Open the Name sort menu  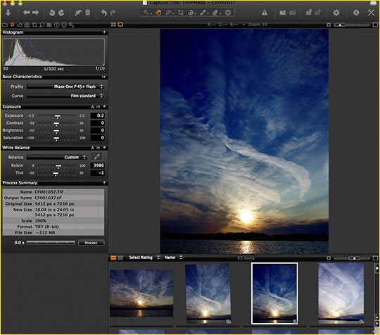coord(173,258)
